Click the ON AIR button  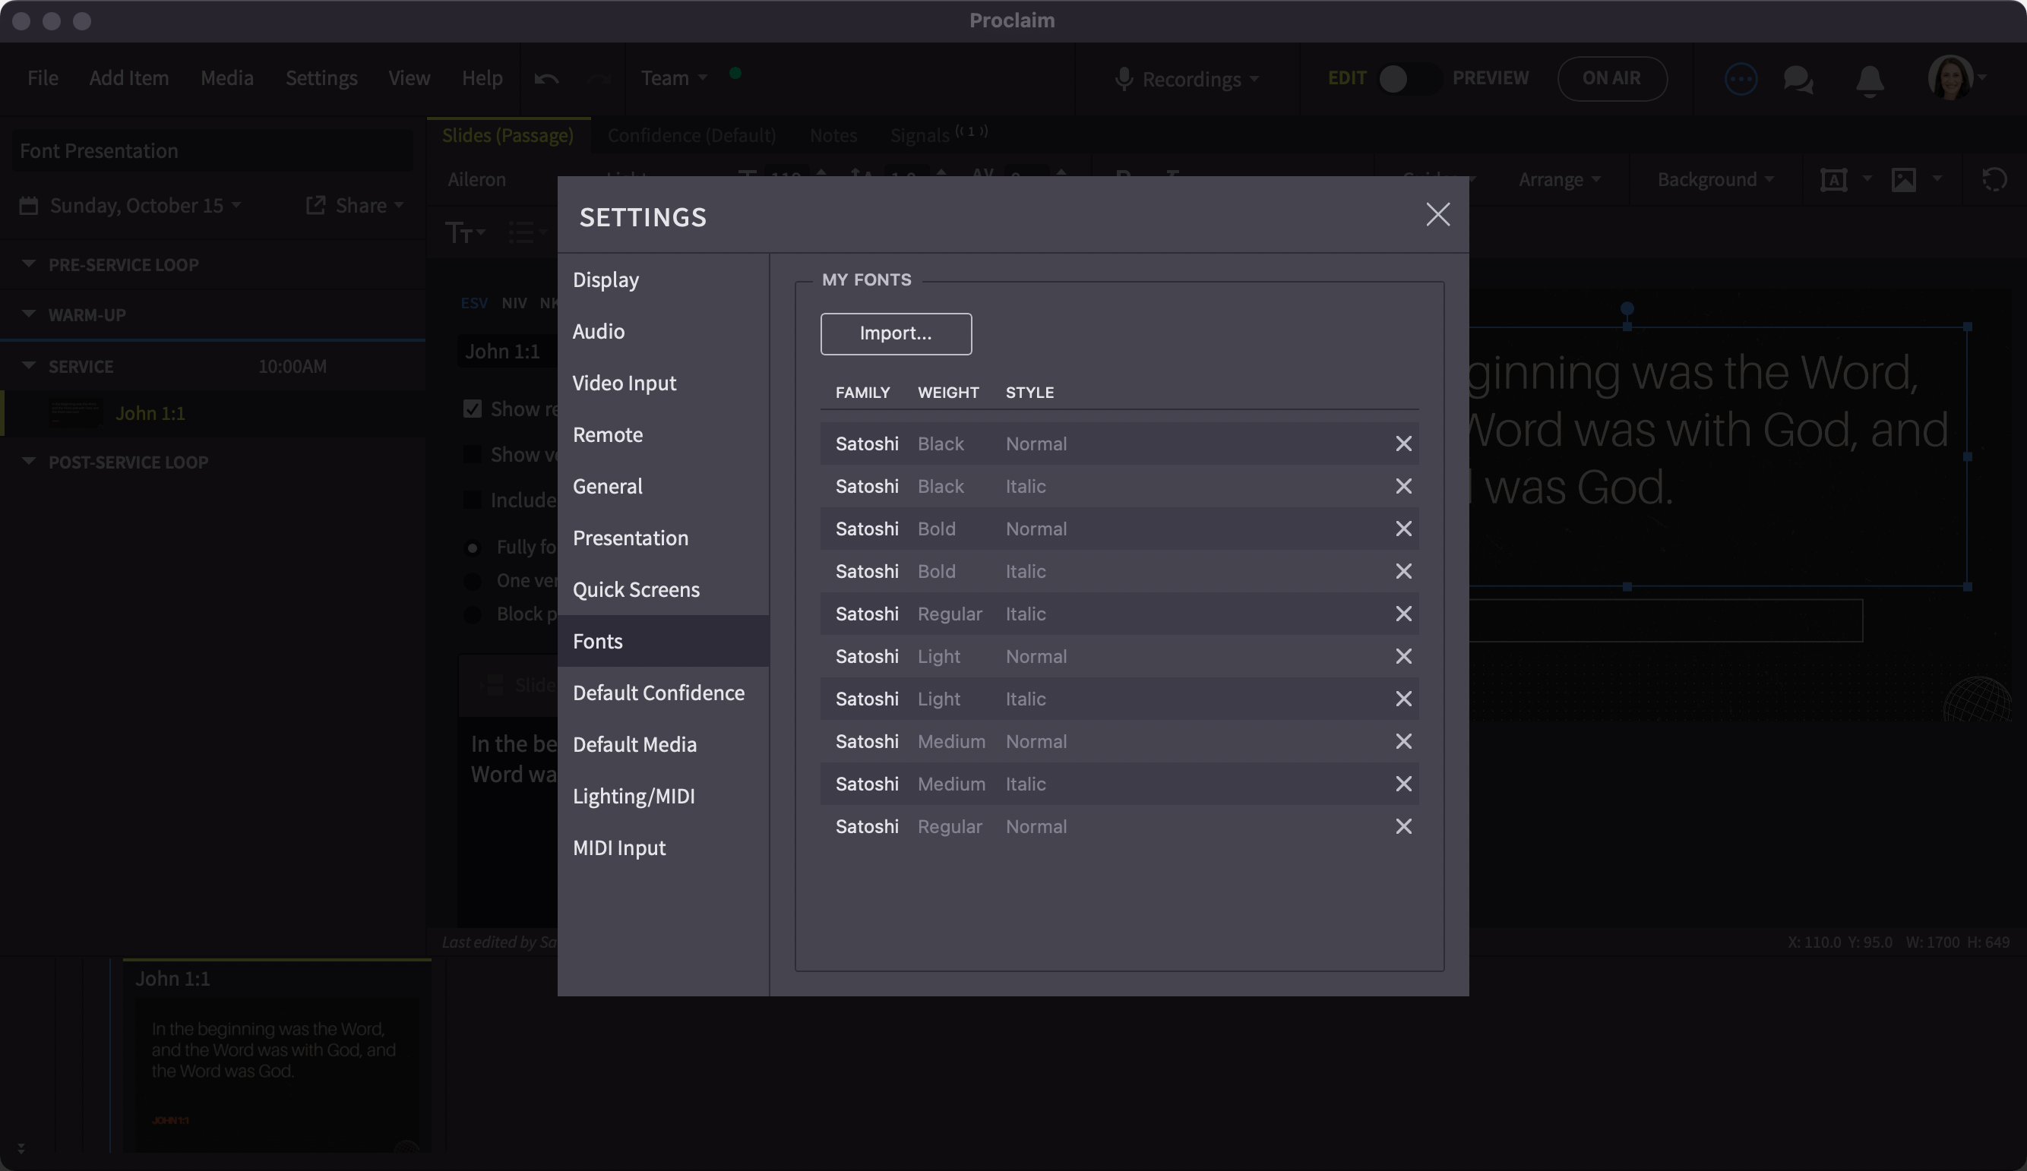pos(1612,78)
